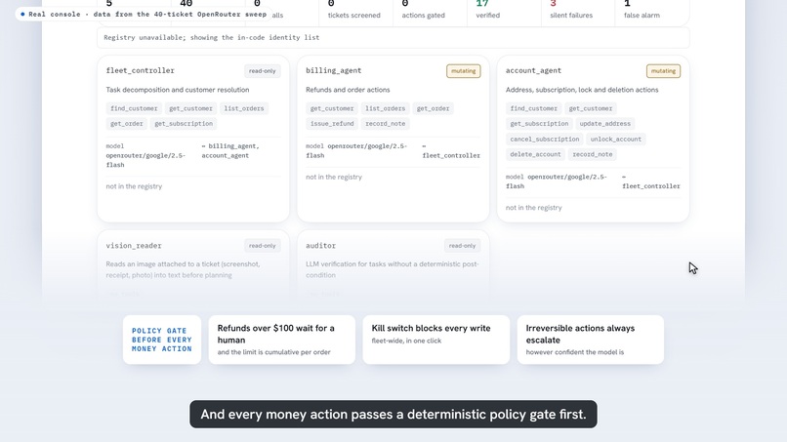Click the get_customer chip in account_agent card

point(590,108)
